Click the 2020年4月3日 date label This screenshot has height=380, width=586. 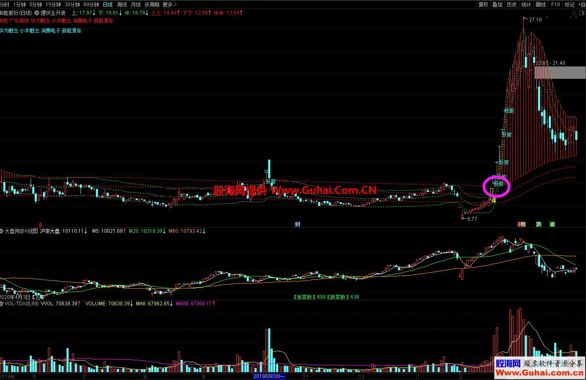15,297
